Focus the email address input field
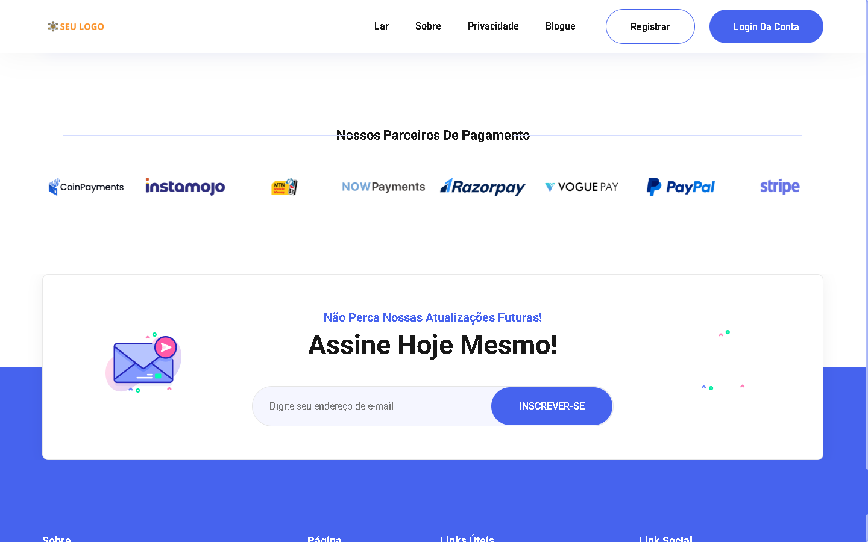The width and height of the screenshot is (868, 542). [x=373, y=406]
